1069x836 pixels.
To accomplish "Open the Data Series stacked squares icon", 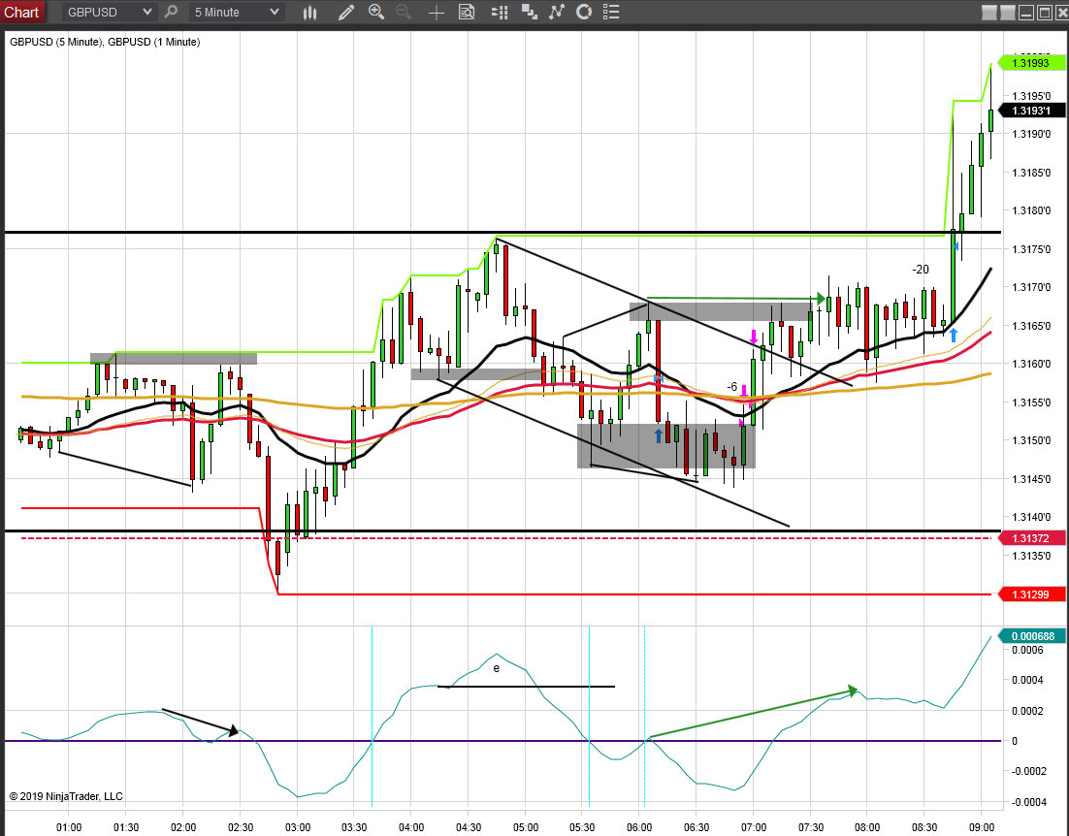I will 529,12.
